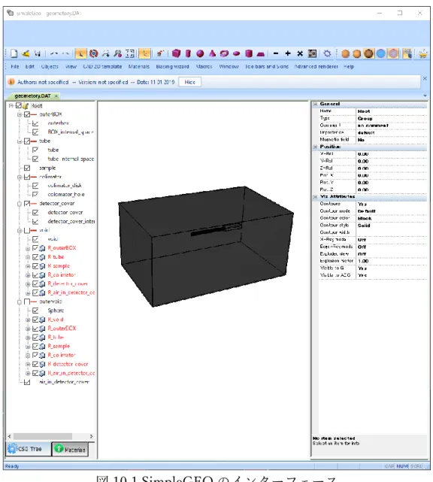Click the minus subtraction operation icon
The image size is (433, 482).
pyautogui.click(x=276, y=53)
